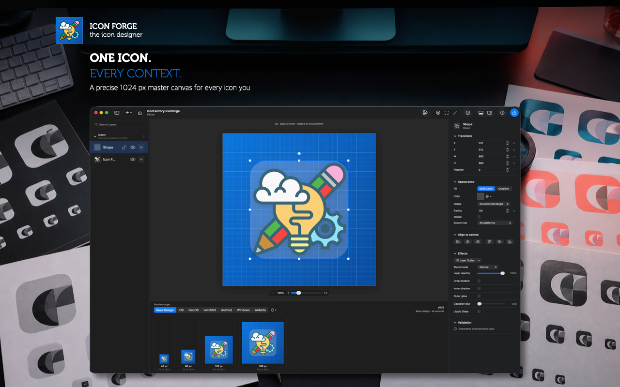Open the Layer Styles dropdown
Image resolution: width=620 pixels, height=387 pixels.
click(x=467, y=260)
